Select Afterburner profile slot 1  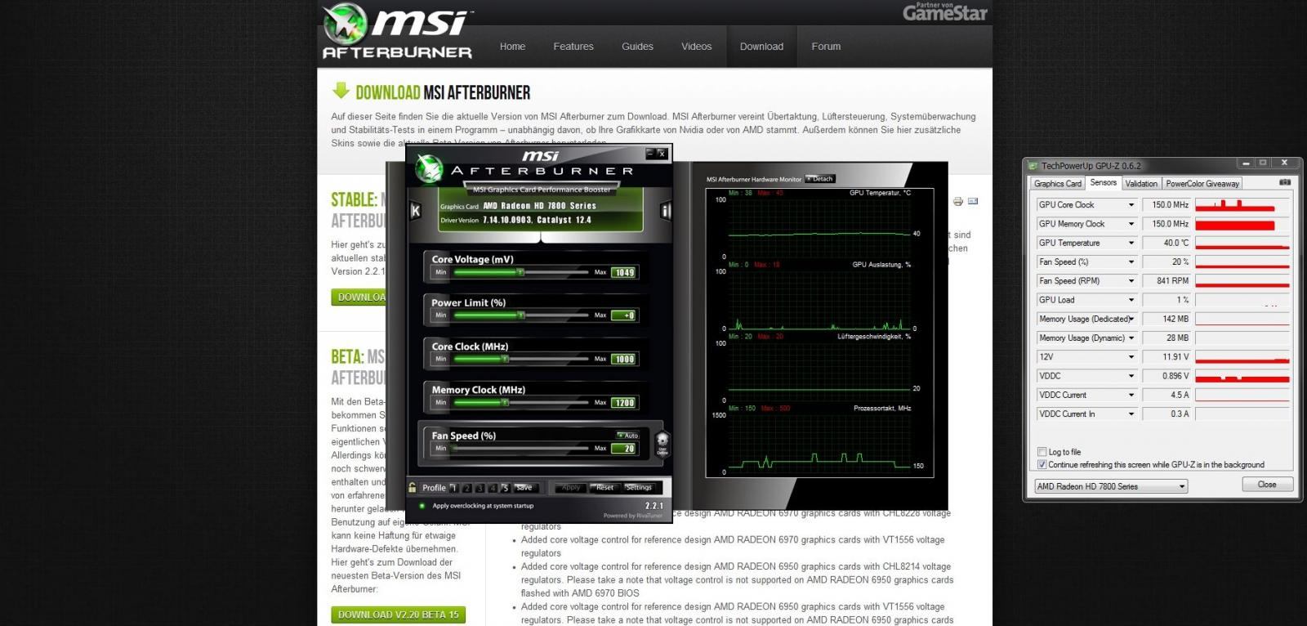(x=454, y=488)
